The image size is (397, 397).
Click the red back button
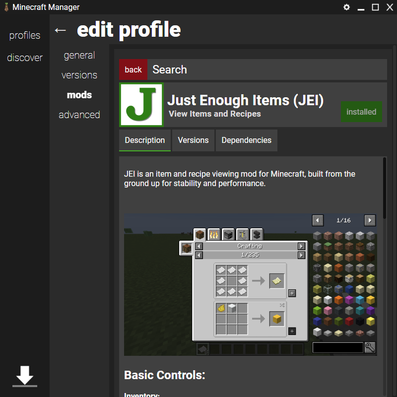pyautogui.click(x=133, y=69)
